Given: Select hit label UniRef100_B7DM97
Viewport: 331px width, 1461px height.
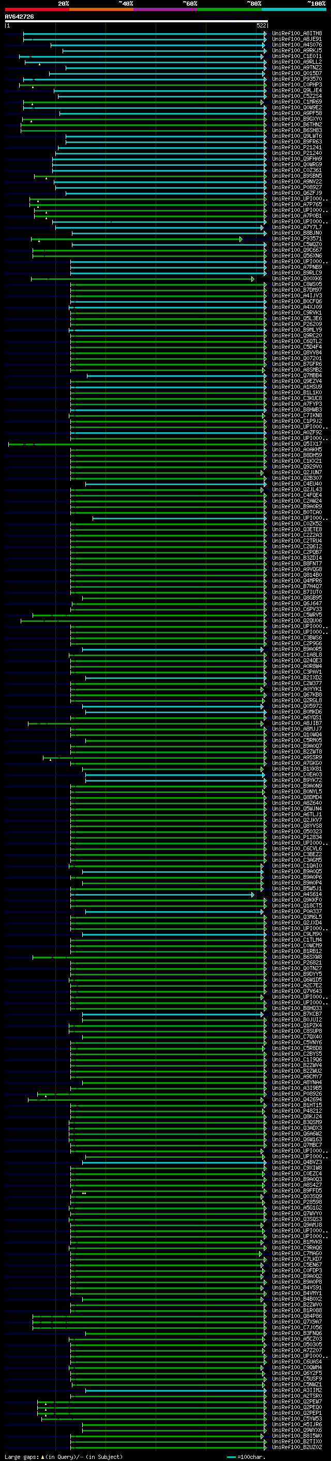Looking at the screenshot, I should click(x=297, y=290).
